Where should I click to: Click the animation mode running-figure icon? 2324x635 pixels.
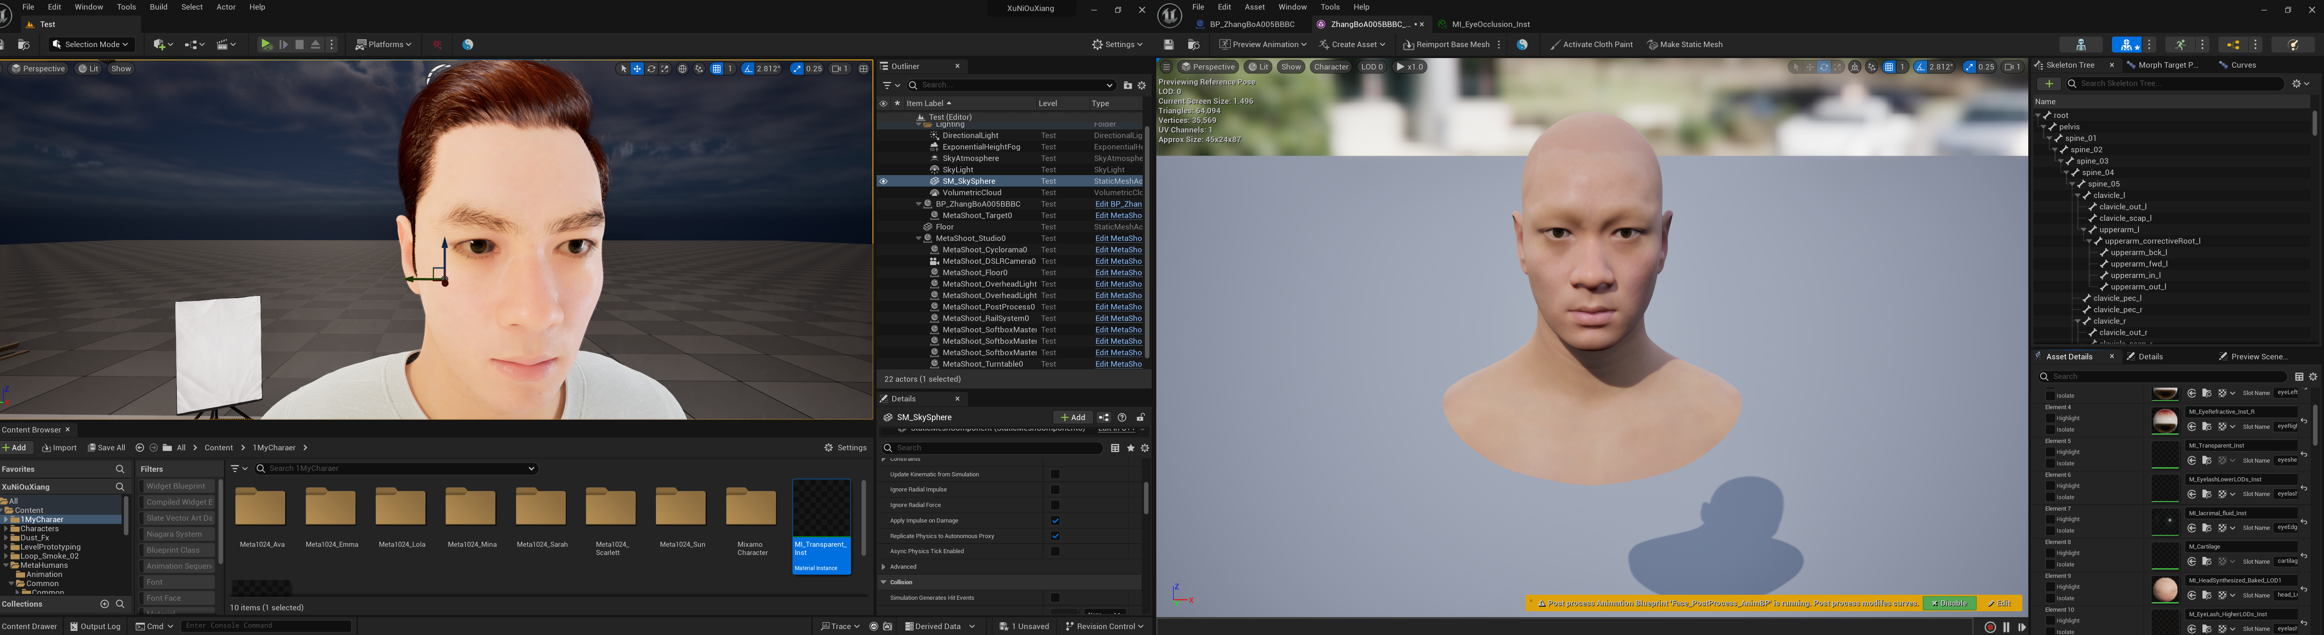click(2180, 44)
